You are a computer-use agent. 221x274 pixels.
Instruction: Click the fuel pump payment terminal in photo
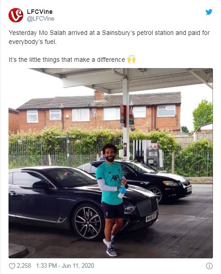coord(153,158)
